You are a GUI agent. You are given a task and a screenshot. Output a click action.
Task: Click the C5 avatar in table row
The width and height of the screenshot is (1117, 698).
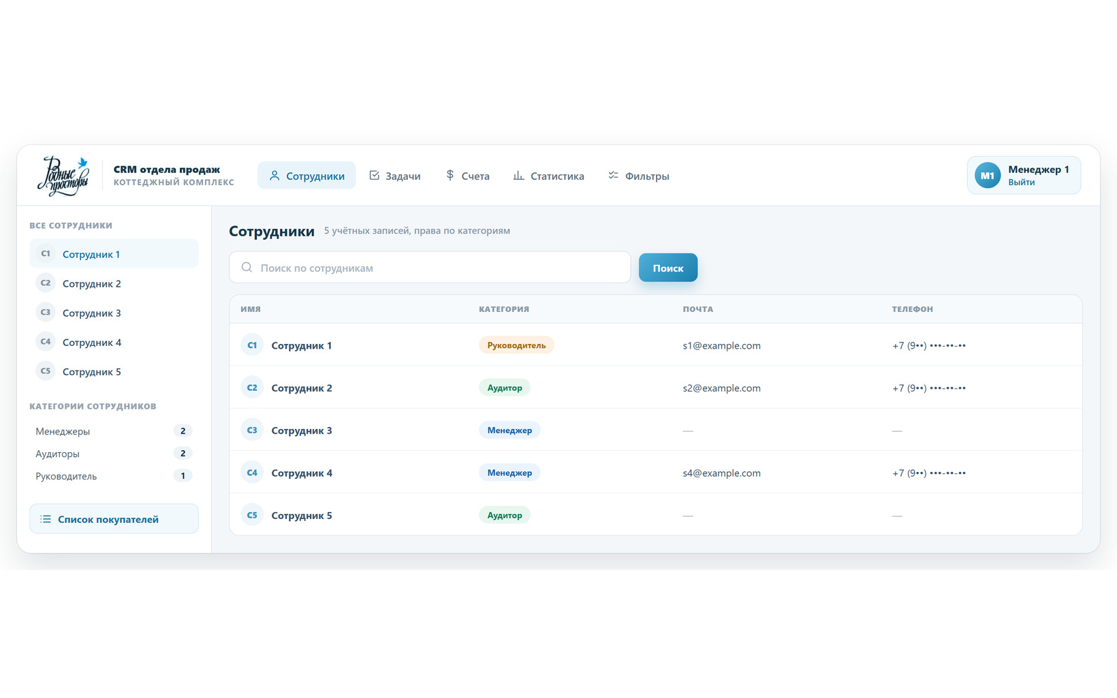tap(252, 515)
